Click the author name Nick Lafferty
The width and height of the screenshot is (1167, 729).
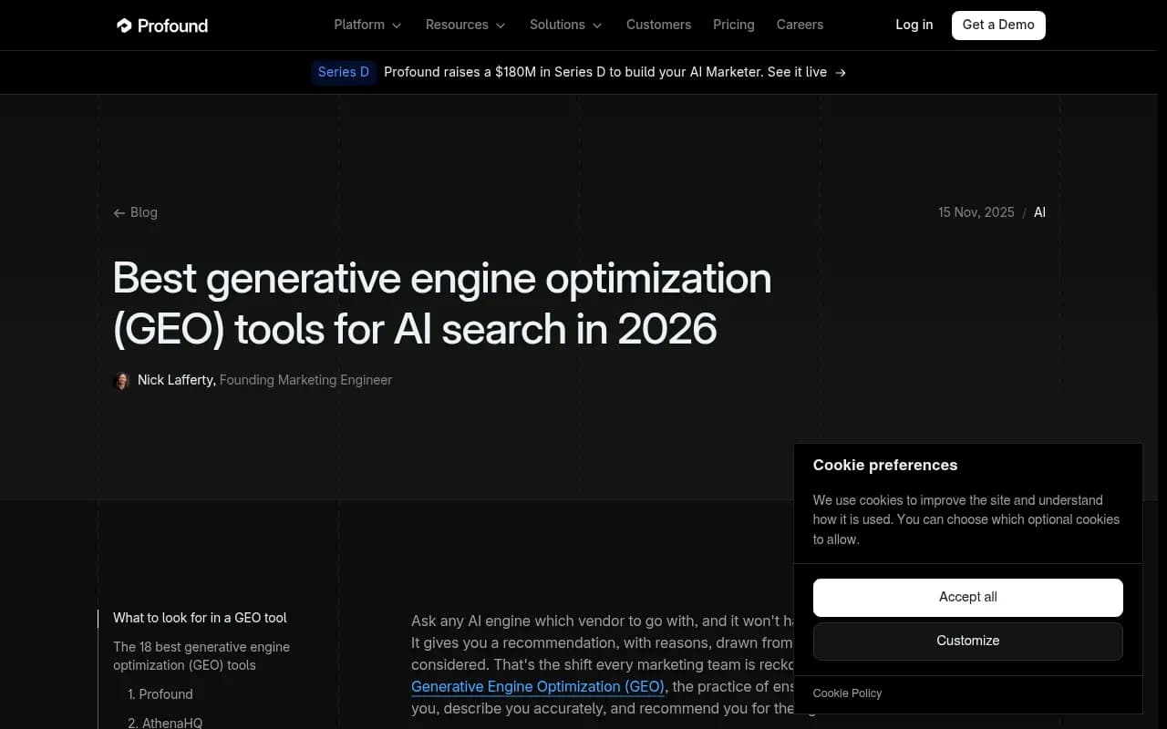(x=176, y=380)
